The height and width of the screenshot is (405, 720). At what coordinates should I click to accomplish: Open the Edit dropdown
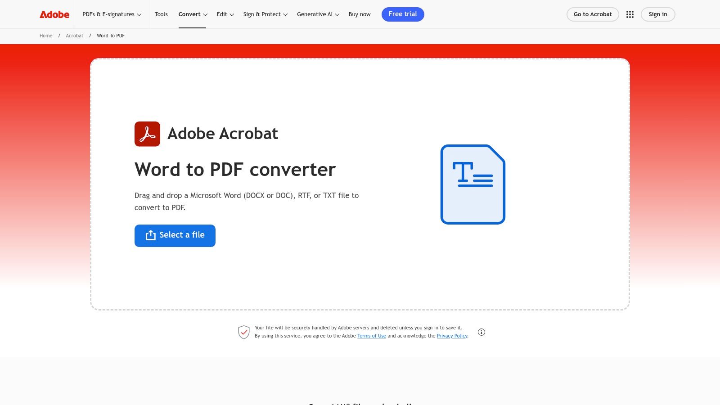[225, 14]
